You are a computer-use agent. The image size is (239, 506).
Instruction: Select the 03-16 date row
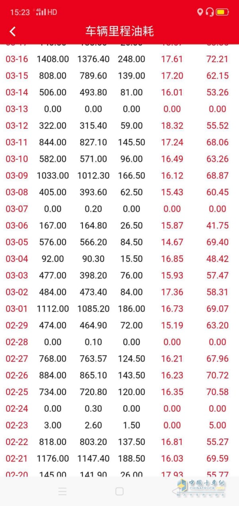pos(17,59)
